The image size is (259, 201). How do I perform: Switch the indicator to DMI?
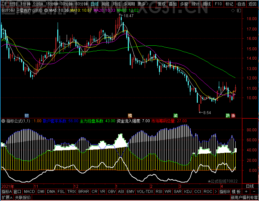pyautogui.click(x=41, y=191)
